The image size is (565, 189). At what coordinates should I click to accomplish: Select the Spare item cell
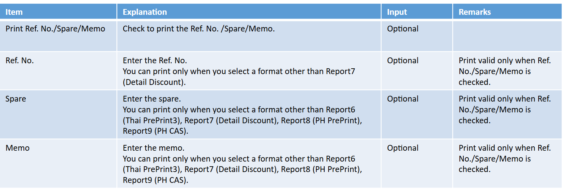(x=58, y=114)
